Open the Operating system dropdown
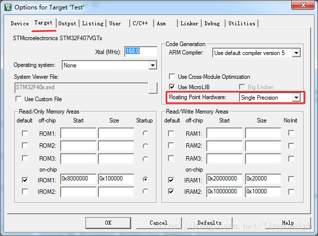Viewport: 318px width, 236px height. click(153, 65)
